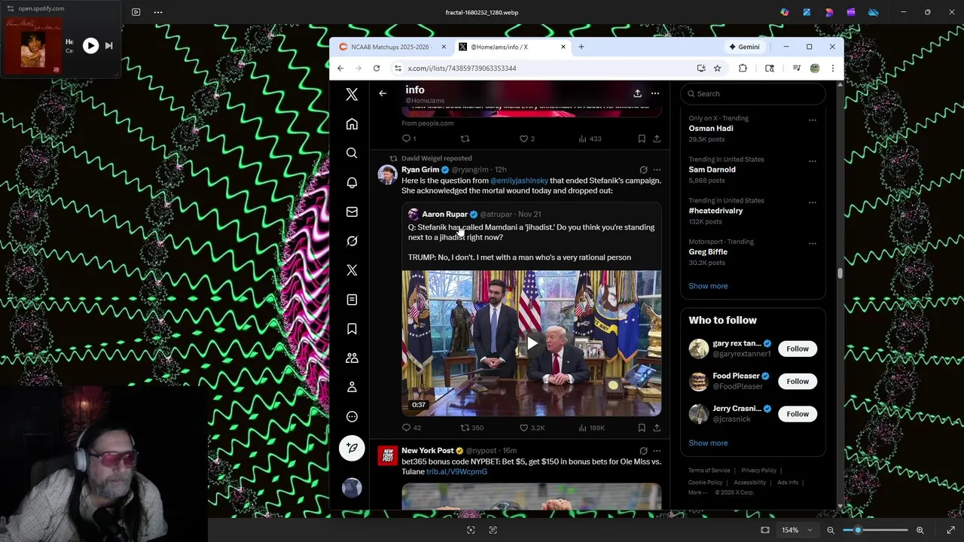Open Grok explain on Ryan Grim post

tap(643, 170)
